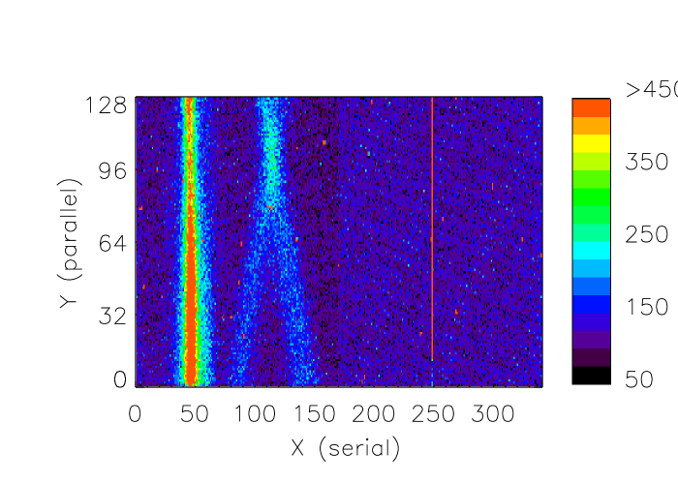Click the 350 colorbar label

(x=647, y=162)
